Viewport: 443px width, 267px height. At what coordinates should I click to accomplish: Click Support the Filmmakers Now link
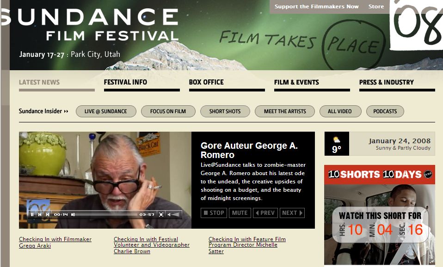[316, 6]
